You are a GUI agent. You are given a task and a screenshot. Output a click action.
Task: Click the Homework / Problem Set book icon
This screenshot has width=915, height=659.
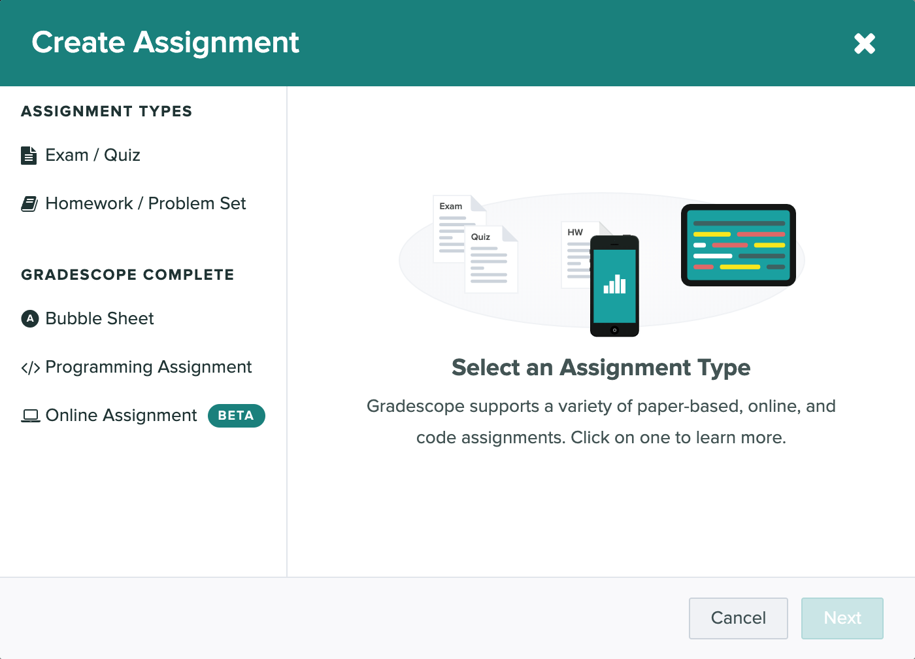[29, 203]
